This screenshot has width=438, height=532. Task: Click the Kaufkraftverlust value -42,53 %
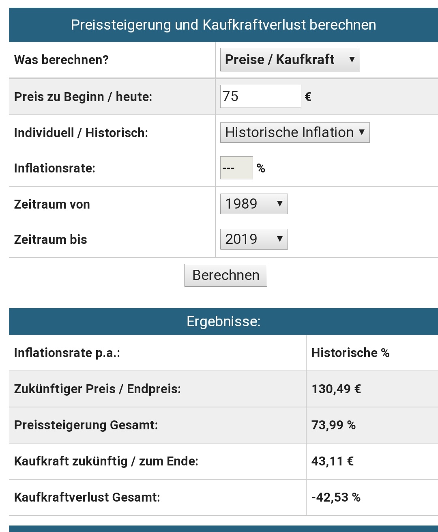tap(336, 497)
